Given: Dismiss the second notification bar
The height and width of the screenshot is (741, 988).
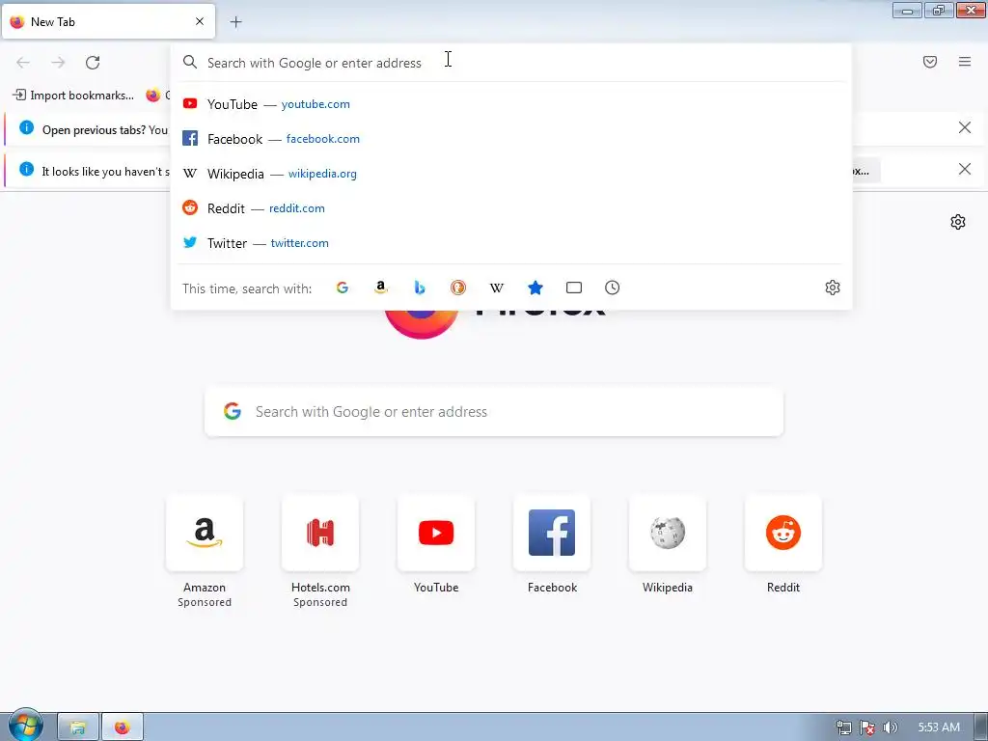Looking at the screenshot, I should click(x=965, y=169).
